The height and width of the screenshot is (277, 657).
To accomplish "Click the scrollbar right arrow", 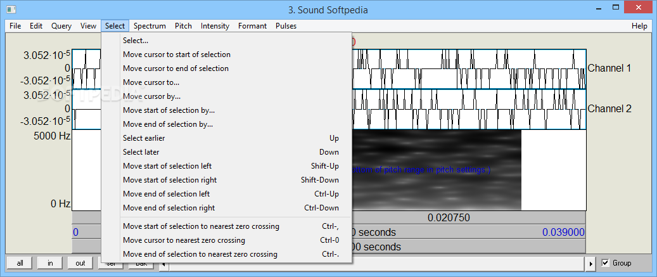I will [x=591, y=264].
